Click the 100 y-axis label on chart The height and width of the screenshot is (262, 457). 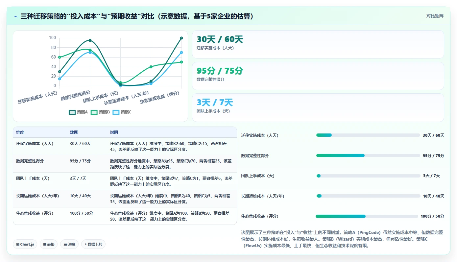52,38
